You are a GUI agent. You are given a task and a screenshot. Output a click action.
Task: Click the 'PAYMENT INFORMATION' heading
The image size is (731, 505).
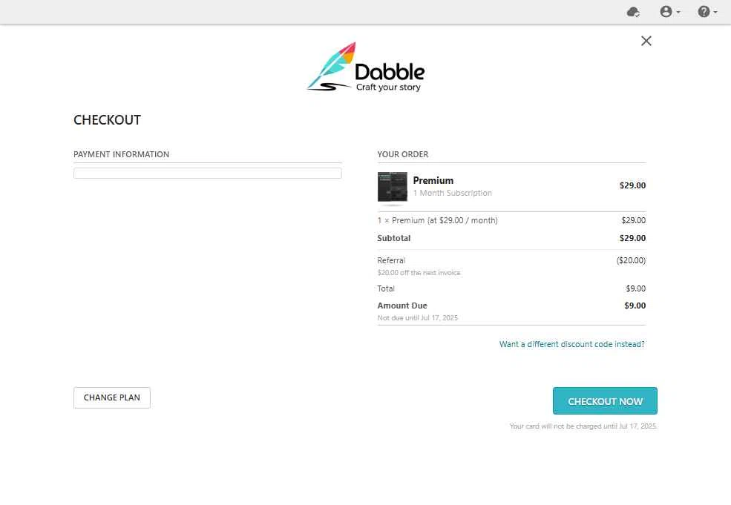click(x=121, y=154)
